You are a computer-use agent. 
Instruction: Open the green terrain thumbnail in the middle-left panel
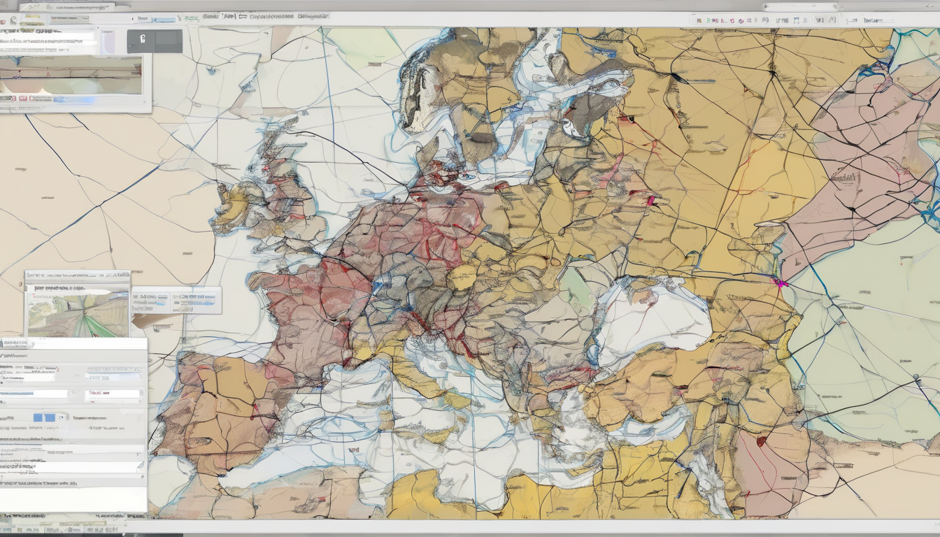[78, 315]
